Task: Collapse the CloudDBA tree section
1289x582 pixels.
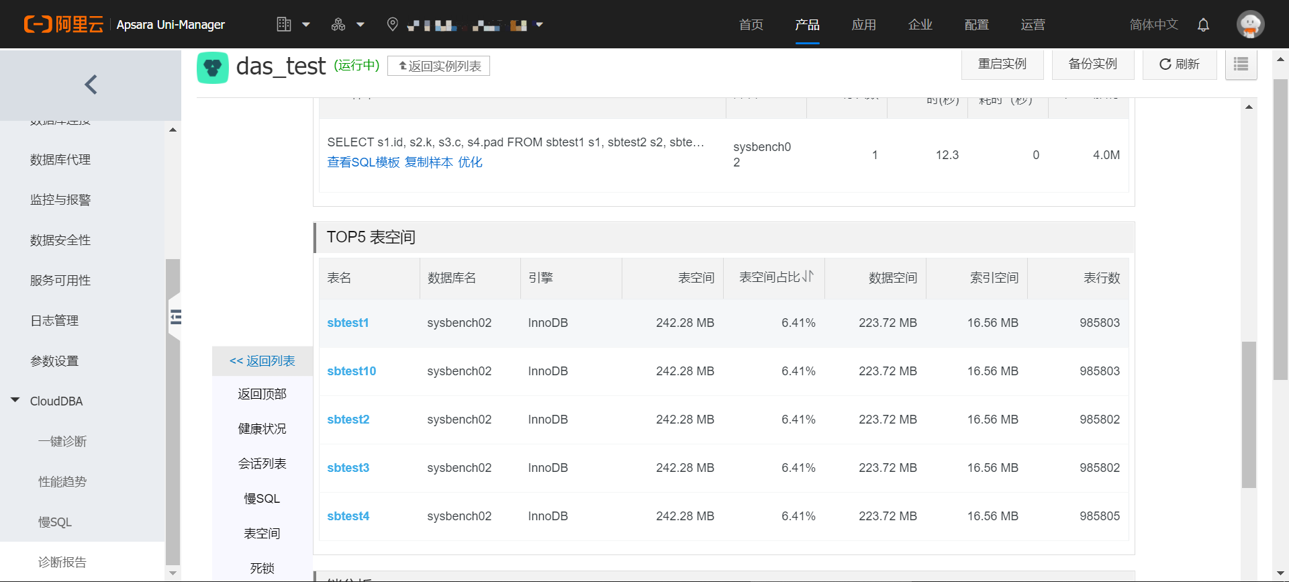Action: click(15, 401)
